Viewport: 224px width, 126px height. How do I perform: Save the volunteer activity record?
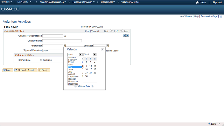click(8, 70)
